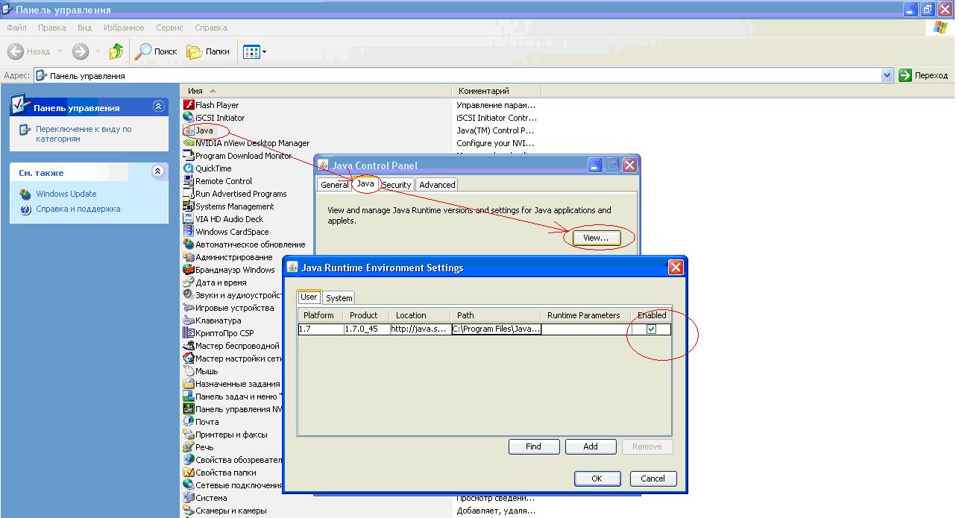The image size is (959, 518).
Task: Open Справка и поддержка link
Action: click(78, 209)
